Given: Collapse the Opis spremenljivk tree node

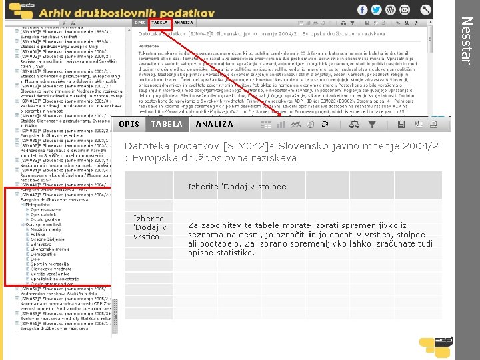Looking at the screenshot, I should 23,225.
